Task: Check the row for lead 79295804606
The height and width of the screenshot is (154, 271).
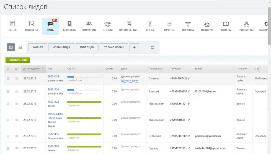Action: click(x=8, y=120)
